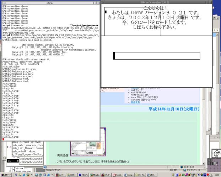Click the X server tray icon
This screenshot has height=177, width=221.
[199, 175]
